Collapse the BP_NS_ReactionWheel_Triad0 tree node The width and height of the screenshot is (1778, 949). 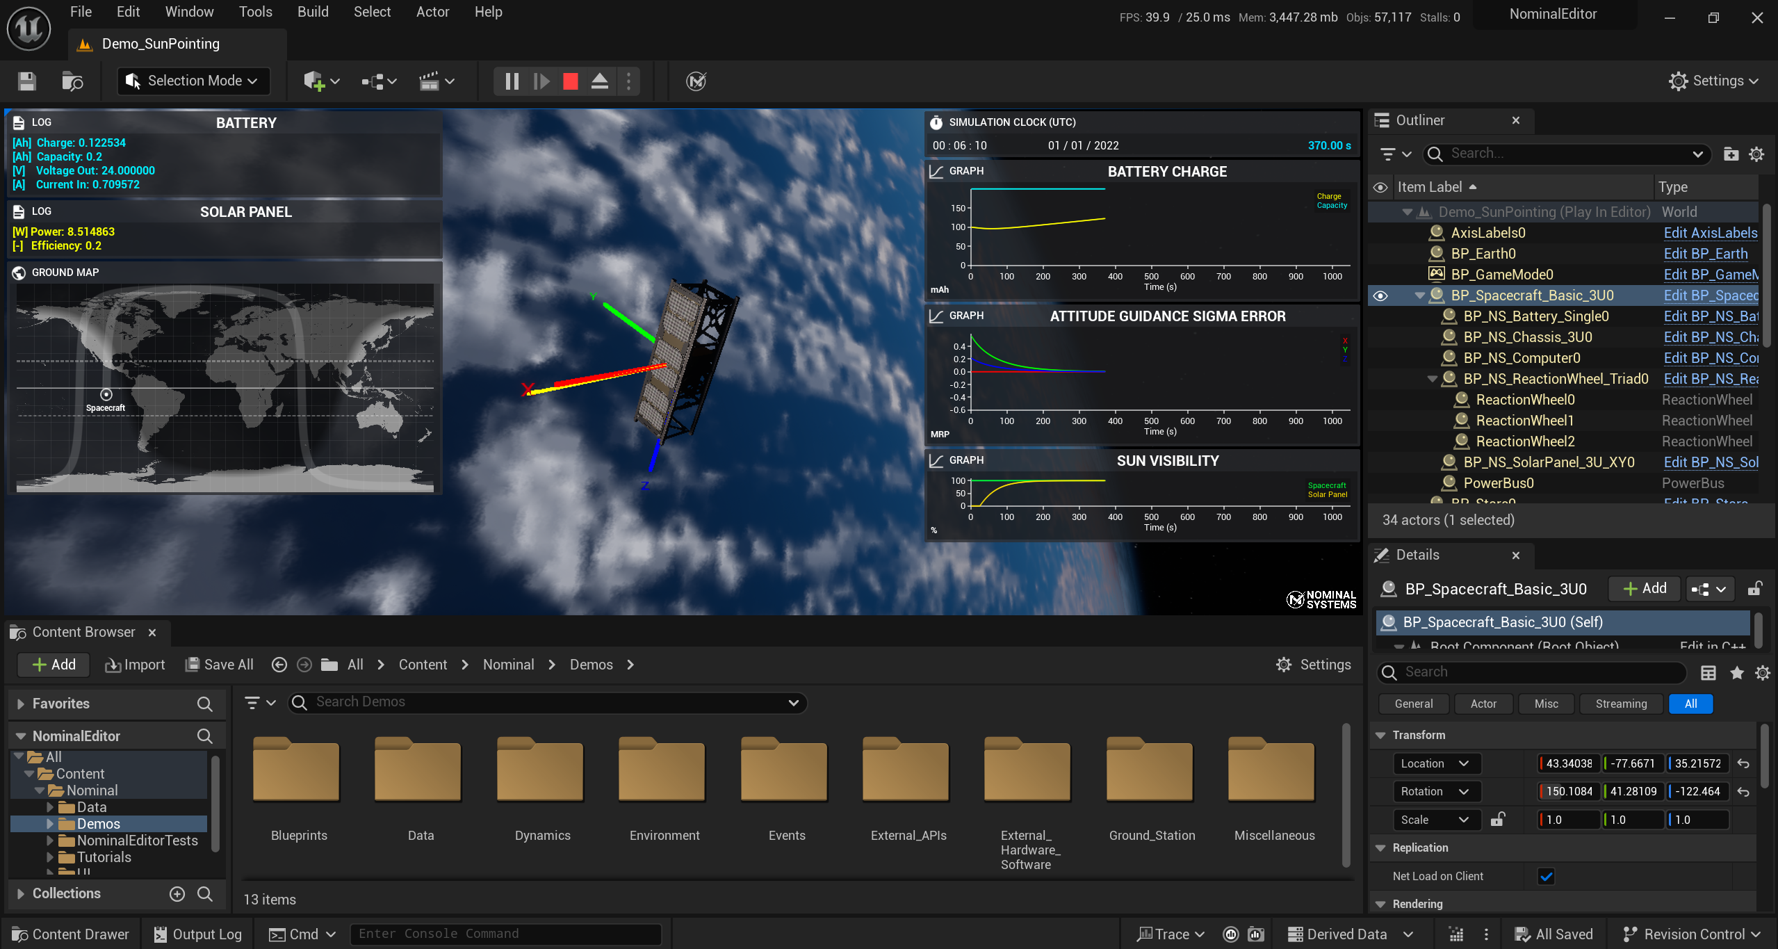pyautogui.click(x=1433, y=379)
